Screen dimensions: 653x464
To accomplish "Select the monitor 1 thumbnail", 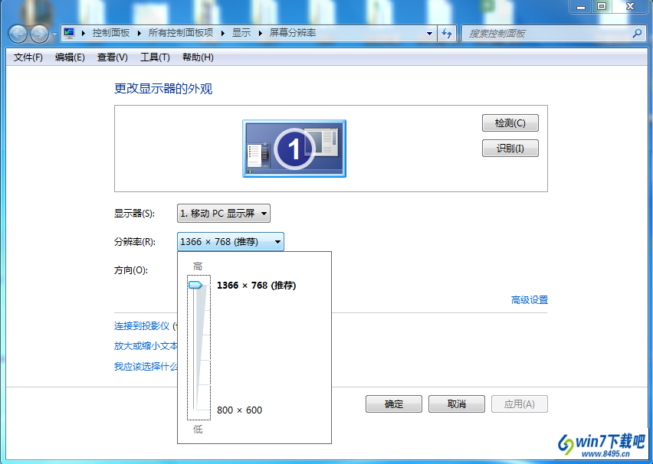I will [x=294, y=149].
